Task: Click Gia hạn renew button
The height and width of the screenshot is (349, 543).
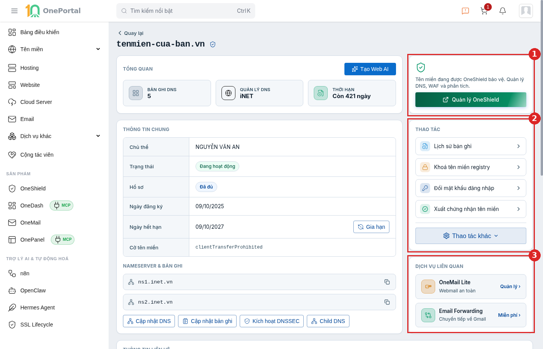Action: click(x=371, y=227)
